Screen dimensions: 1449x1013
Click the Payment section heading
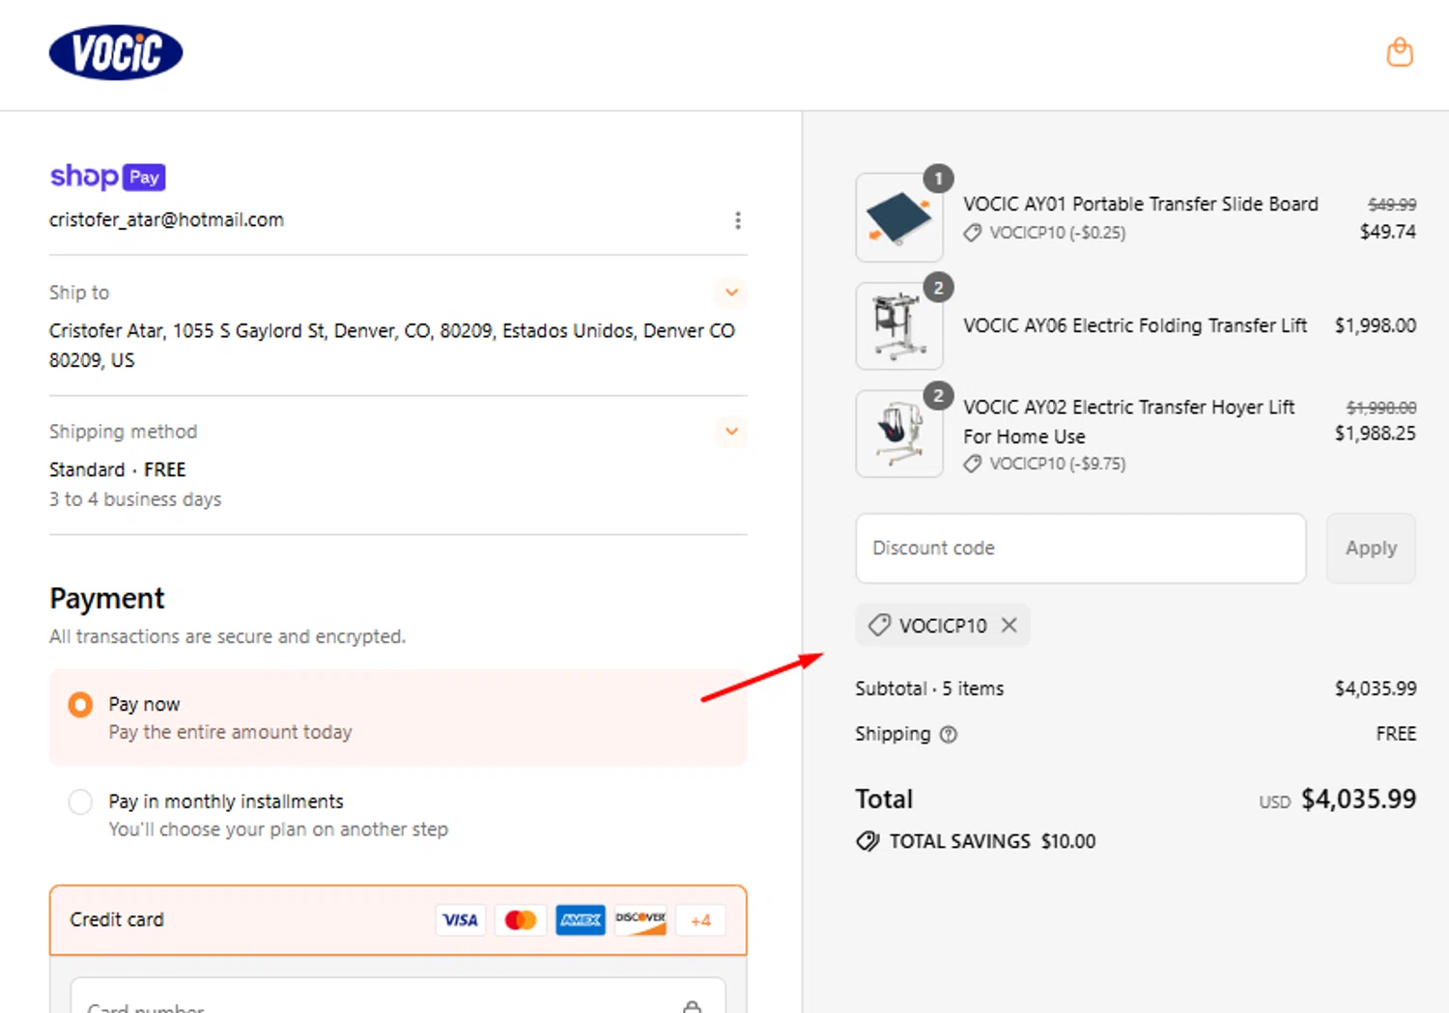(107, 599)
